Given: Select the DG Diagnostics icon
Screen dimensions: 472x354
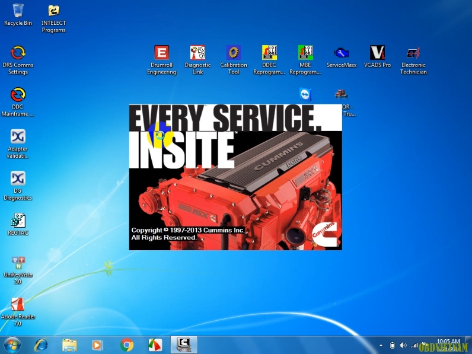Looking at the screenshot, I should [x=18, y=186].
